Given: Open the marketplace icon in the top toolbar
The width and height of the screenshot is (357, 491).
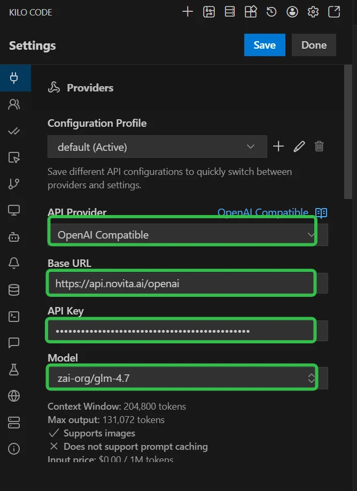Looking at the screenshot, I should click(251, 12).
